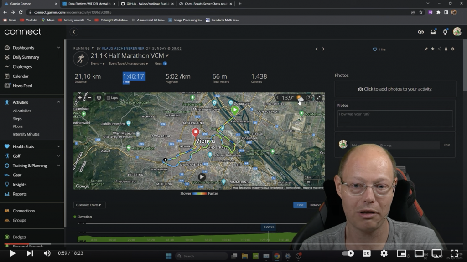Switch YouTube player to miniplayer

(x=401, y=253)
